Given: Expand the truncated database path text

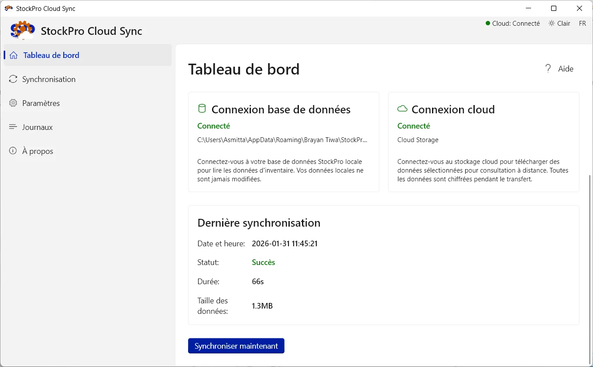Looking at the screenshot, I should click(282, 139).
